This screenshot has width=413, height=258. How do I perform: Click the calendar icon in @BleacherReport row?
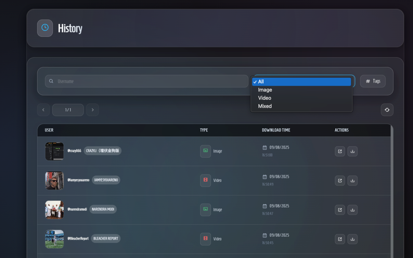[265, 235]
